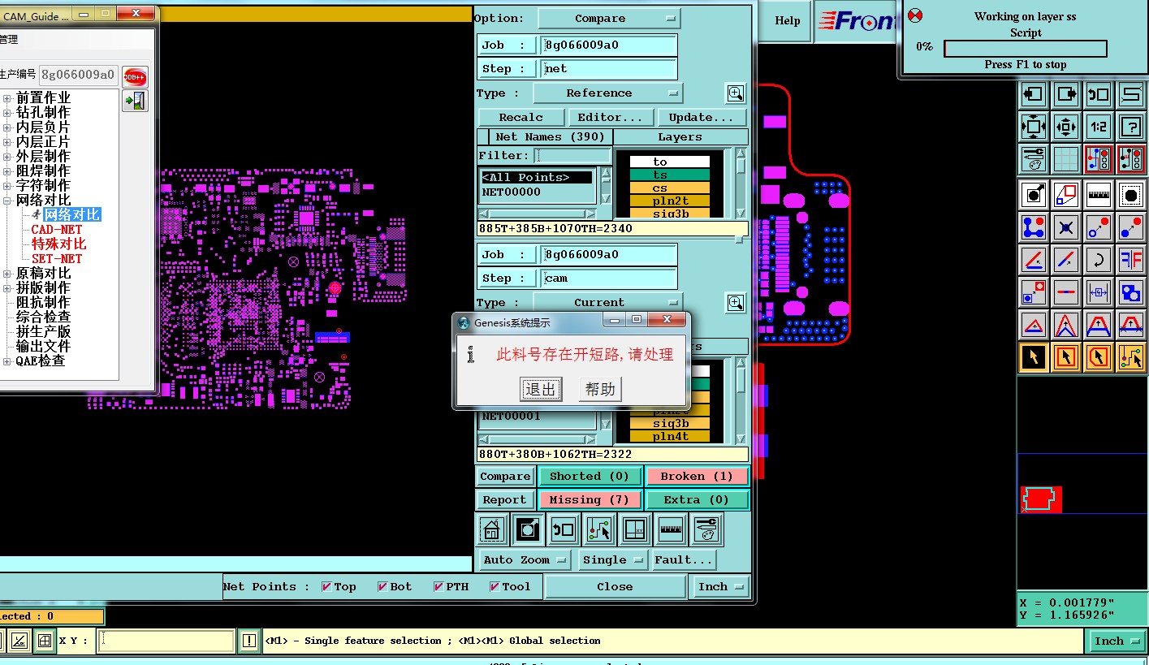The height and width of the screenshot is (665, 1149).
Task: Switch to the Net Names (390) tab
Action: 551,137
